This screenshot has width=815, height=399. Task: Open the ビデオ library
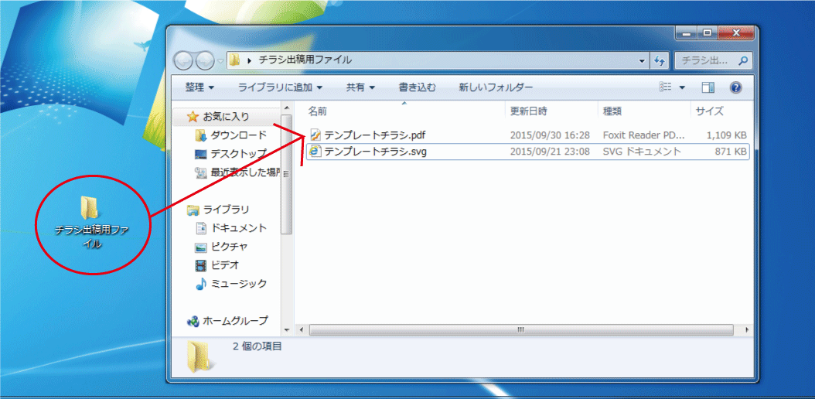224,265
